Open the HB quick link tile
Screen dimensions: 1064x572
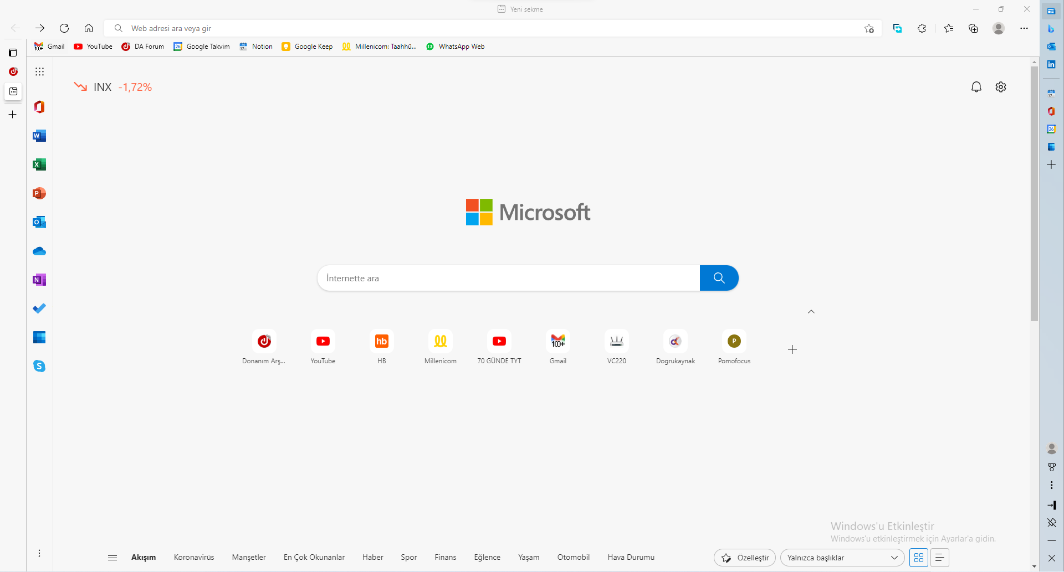coord(382,348)
